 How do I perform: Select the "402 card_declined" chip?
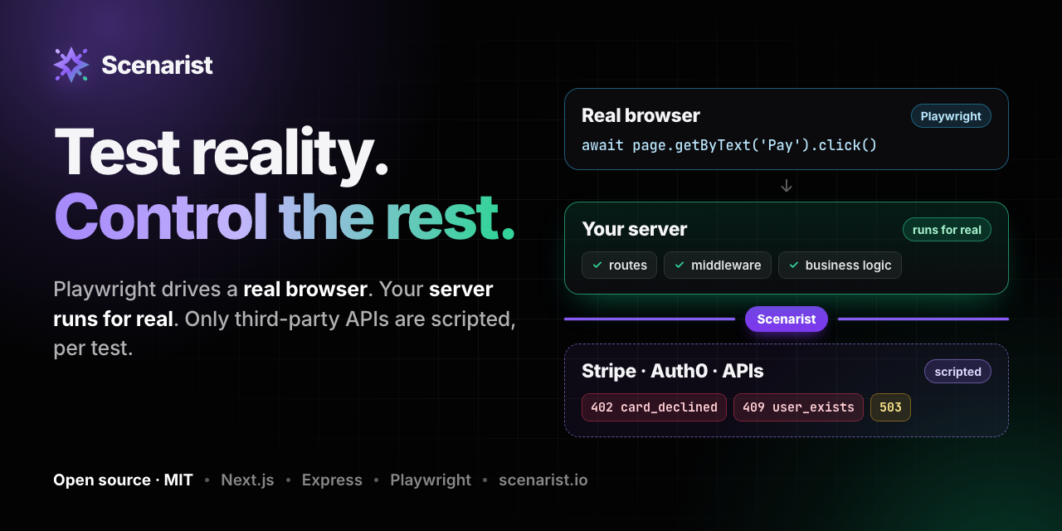click(654, 407)
